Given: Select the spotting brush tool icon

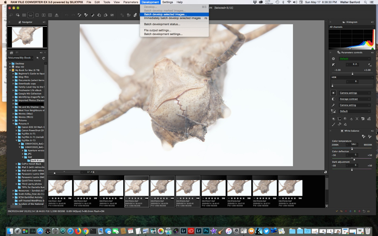Looking at the screenshot, I should [333, 124].
